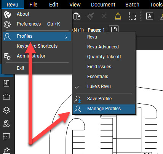
Task: Switch to the Quantity Takeoff profile
Action: pos(104,57)
